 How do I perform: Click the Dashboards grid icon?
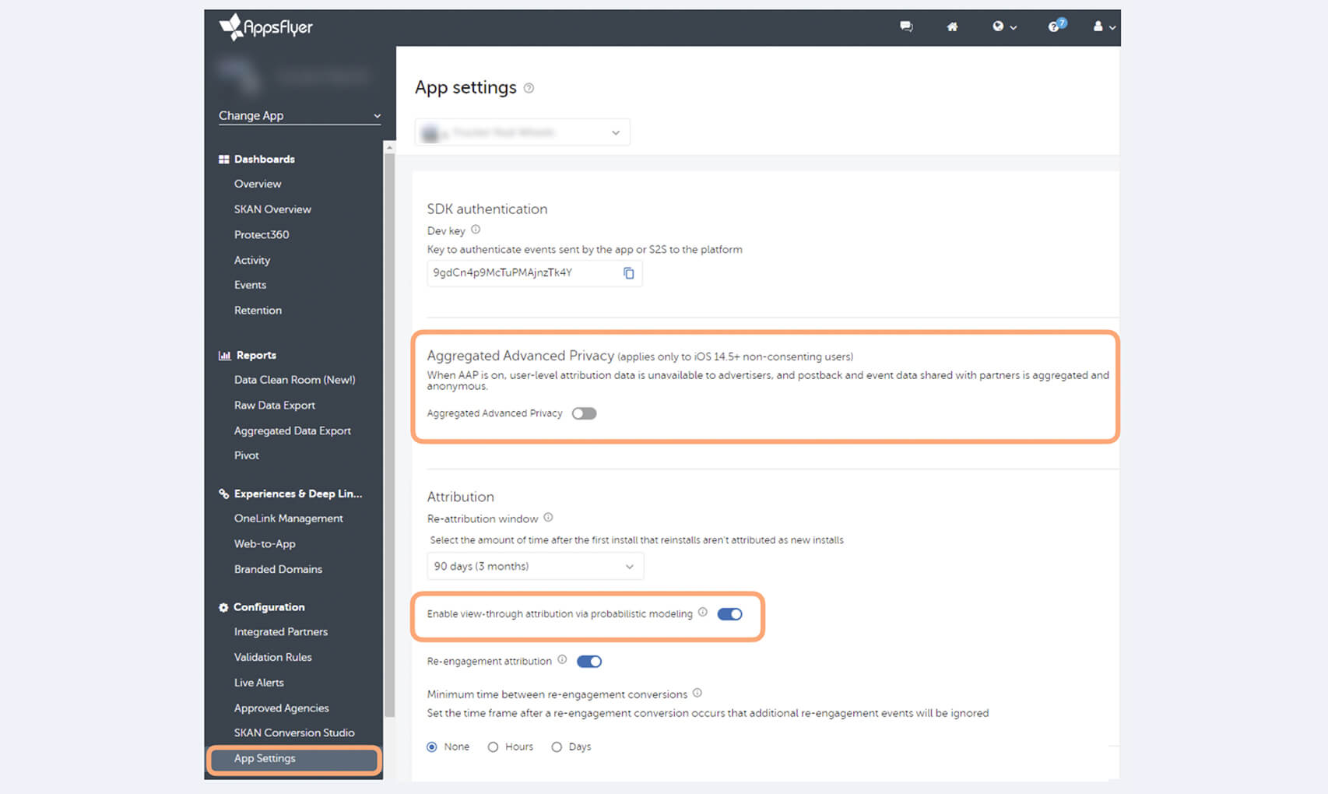coord(224,159)
